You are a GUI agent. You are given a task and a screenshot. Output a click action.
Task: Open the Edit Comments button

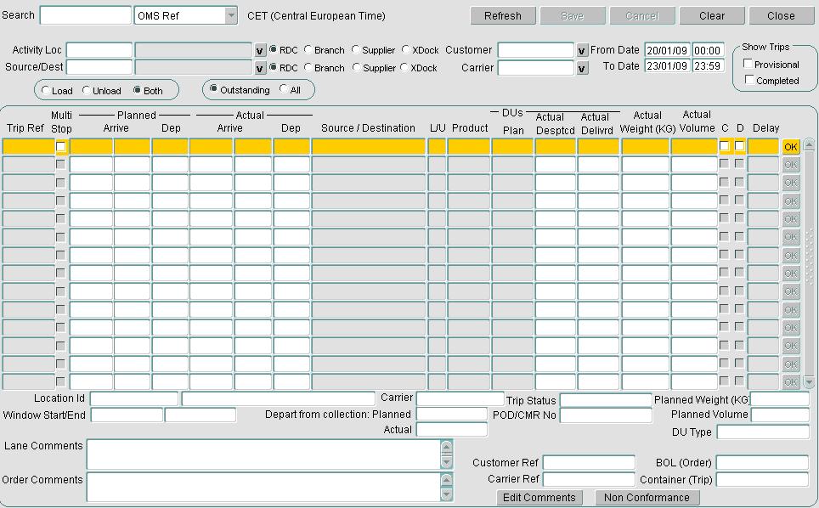[539, 498]
